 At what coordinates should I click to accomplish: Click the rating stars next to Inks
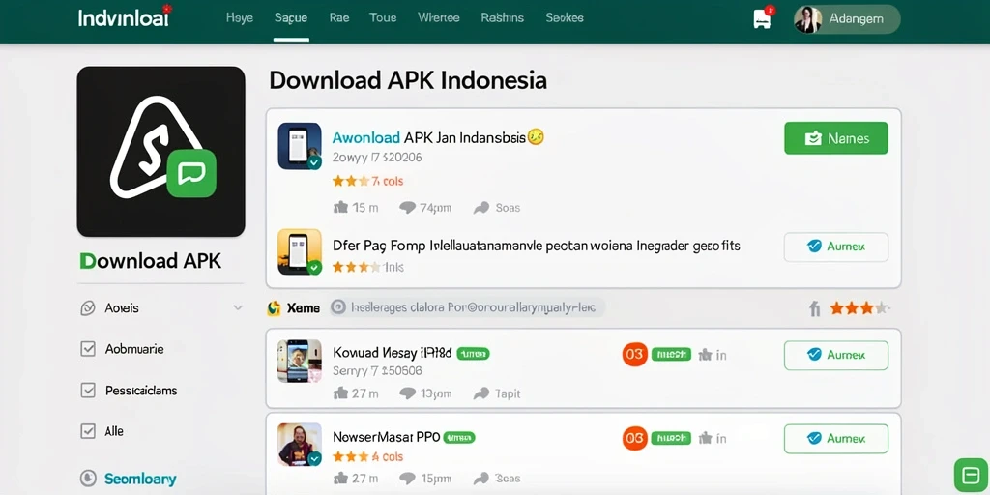coord(357,267)
